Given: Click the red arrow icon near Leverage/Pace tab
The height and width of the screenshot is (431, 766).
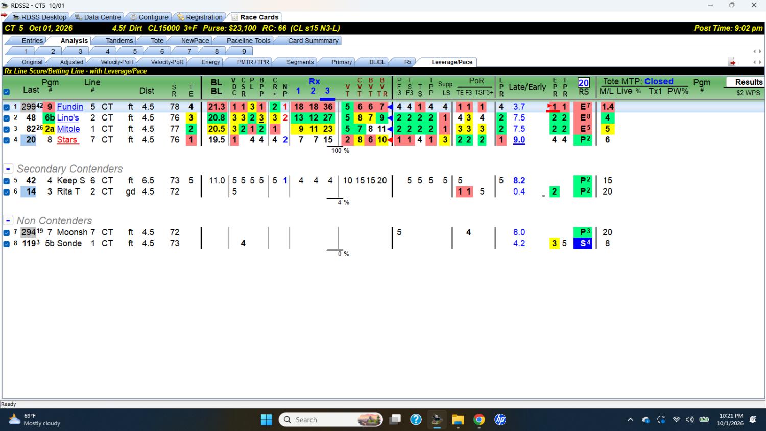Looking at the screenshot, I should point(732,62).
